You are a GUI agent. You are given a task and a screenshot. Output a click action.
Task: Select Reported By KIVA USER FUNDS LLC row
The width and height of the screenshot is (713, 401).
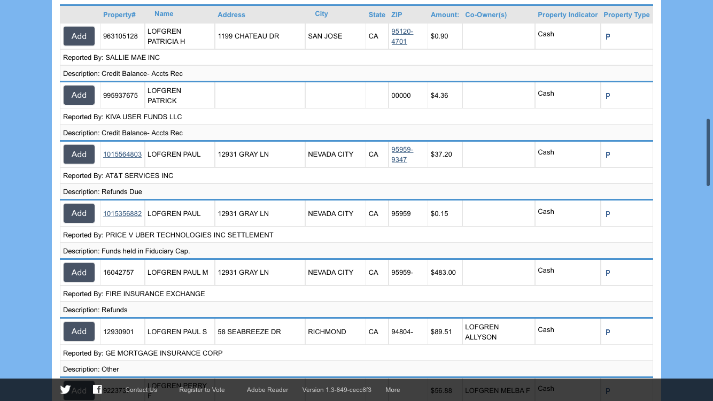pyautogui.click(x=356, y=117)
